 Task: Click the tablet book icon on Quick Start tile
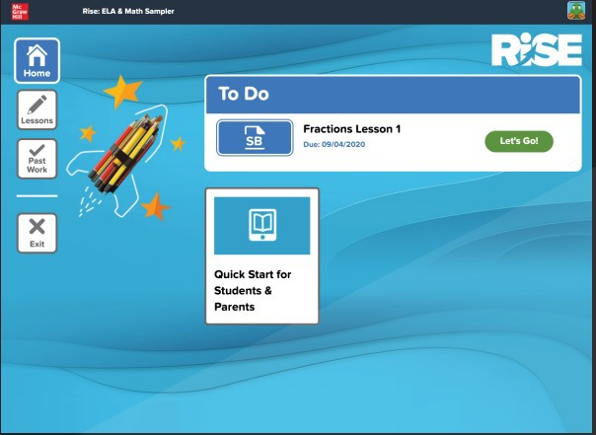(261, 225)
